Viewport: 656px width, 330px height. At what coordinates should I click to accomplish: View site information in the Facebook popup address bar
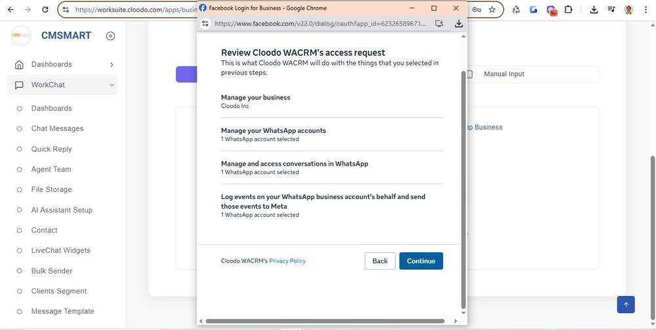click(x=205, y=23)
